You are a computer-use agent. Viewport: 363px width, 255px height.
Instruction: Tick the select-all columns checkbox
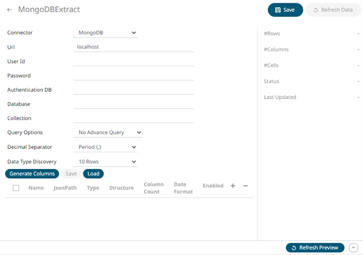pos(16,188)
